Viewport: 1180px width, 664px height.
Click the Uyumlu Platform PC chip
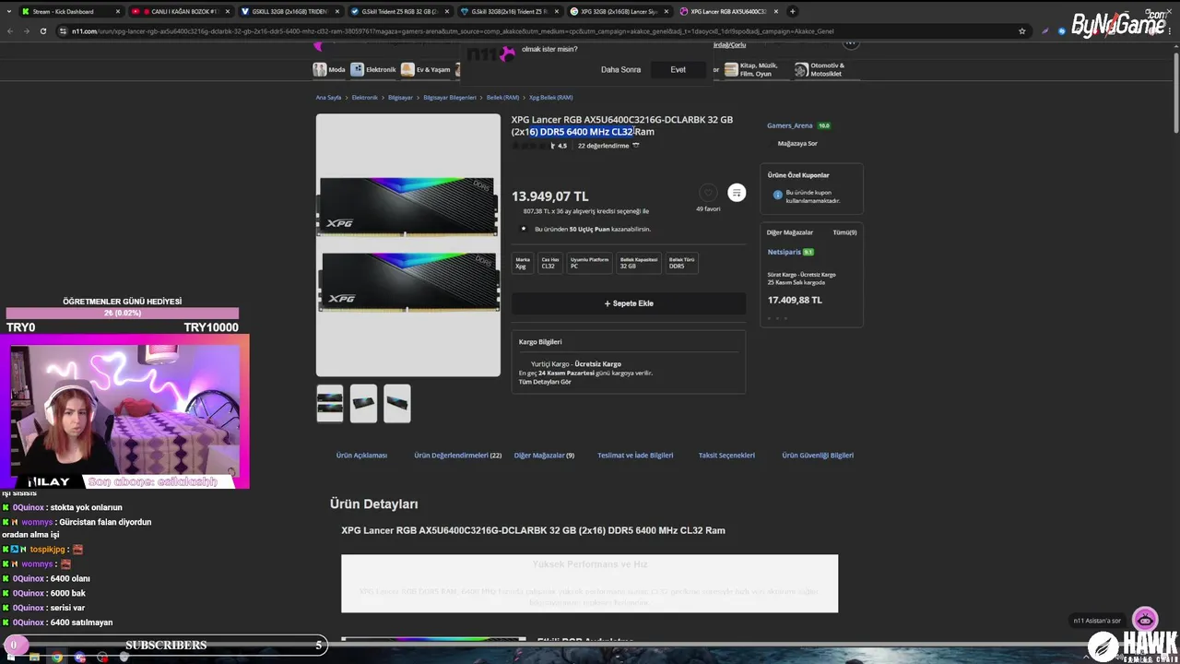[589, 263]
